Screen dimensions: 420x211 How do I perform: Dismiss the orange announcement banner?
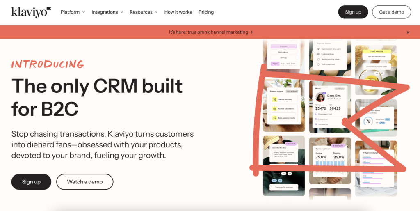coord(408,32)
